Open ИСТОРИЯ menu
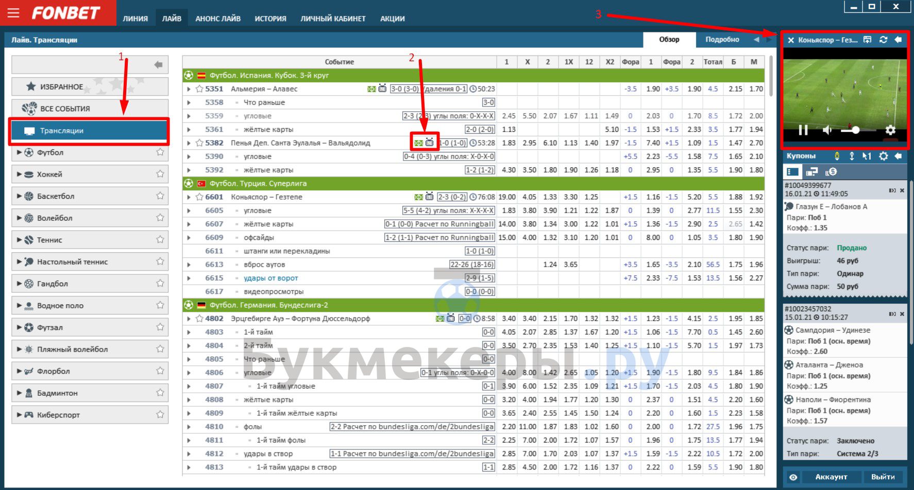 (270, 19)
